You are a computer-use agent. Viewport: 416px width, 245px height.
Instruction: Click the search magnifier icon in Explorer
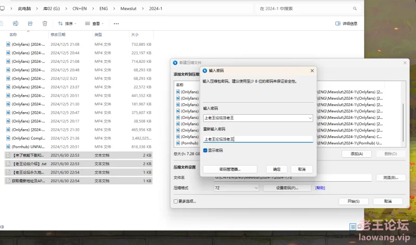tap(355, 9)
